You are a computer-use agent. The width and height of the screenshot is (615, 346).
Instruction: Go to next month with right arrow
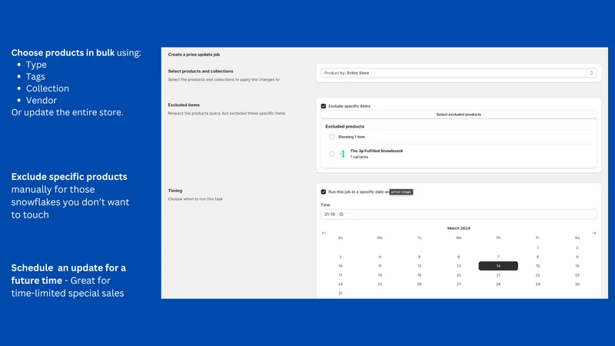click(x=593, y=233)
